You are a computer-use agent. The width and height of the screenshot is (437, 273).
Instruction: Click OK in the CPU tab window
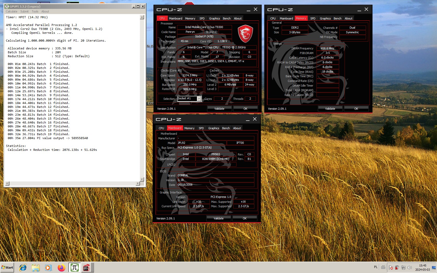[x=245, y=109]
